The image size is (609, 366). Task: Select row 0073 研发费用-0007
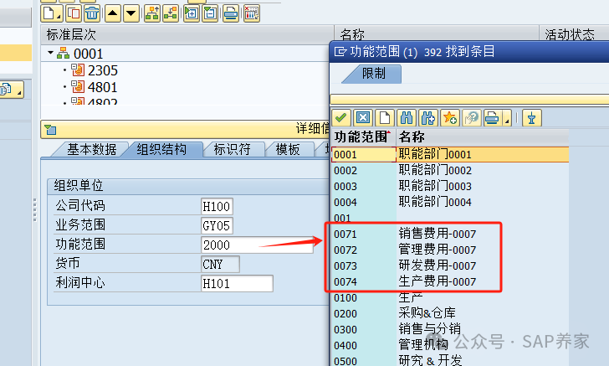pyautogui.click(x=450, y=266)
